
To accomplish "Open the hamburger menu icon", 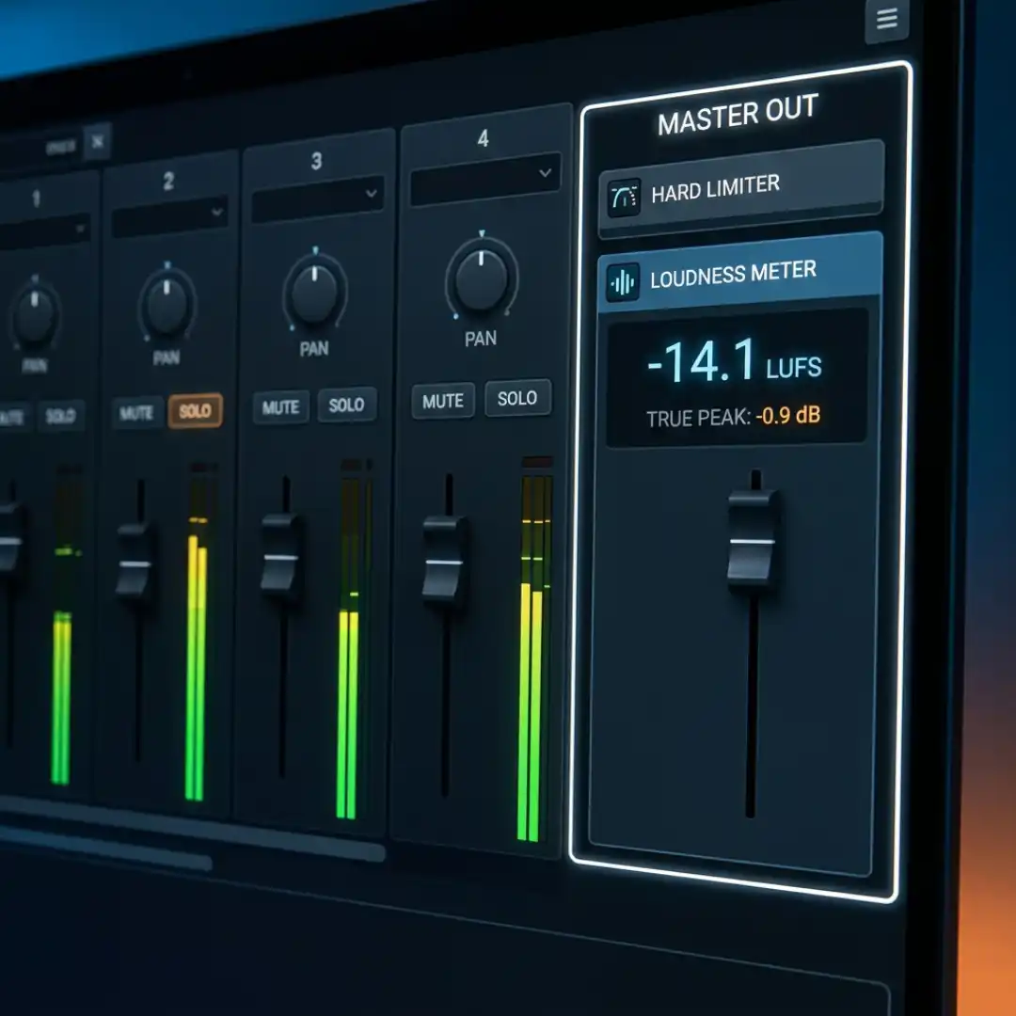I will tap(887, 20).
